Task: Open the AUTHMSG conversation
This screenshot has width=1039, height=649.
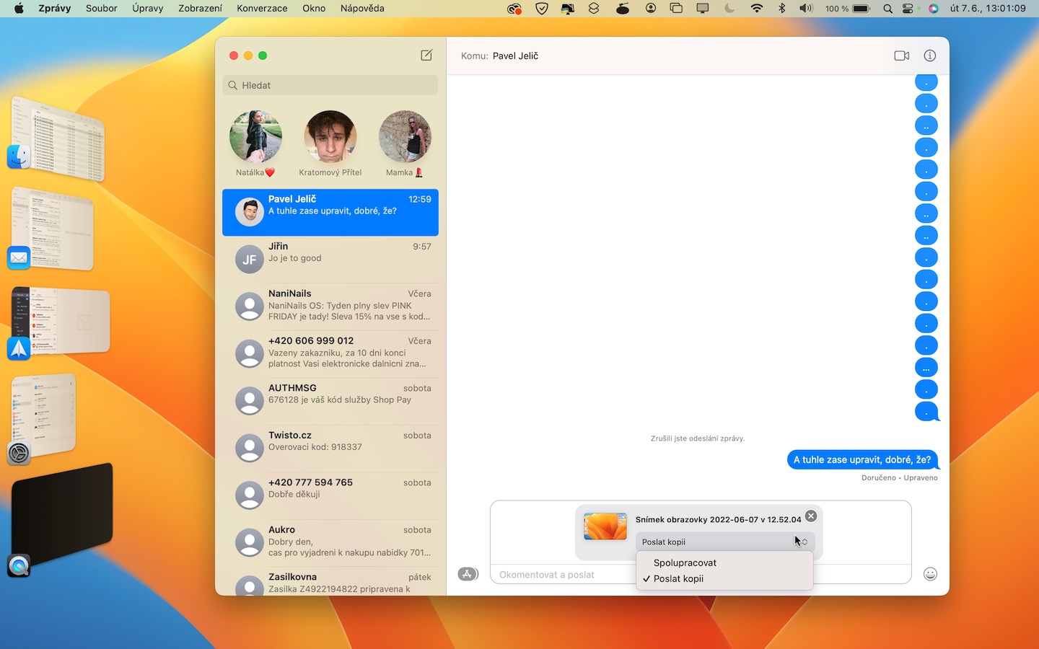Action: point(330,401)
